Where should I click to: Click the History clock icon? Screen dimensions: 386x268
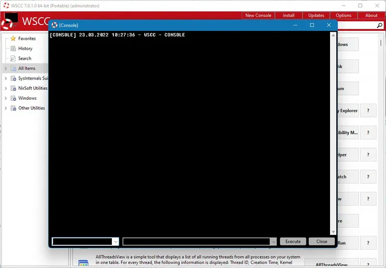coord(14,48)
